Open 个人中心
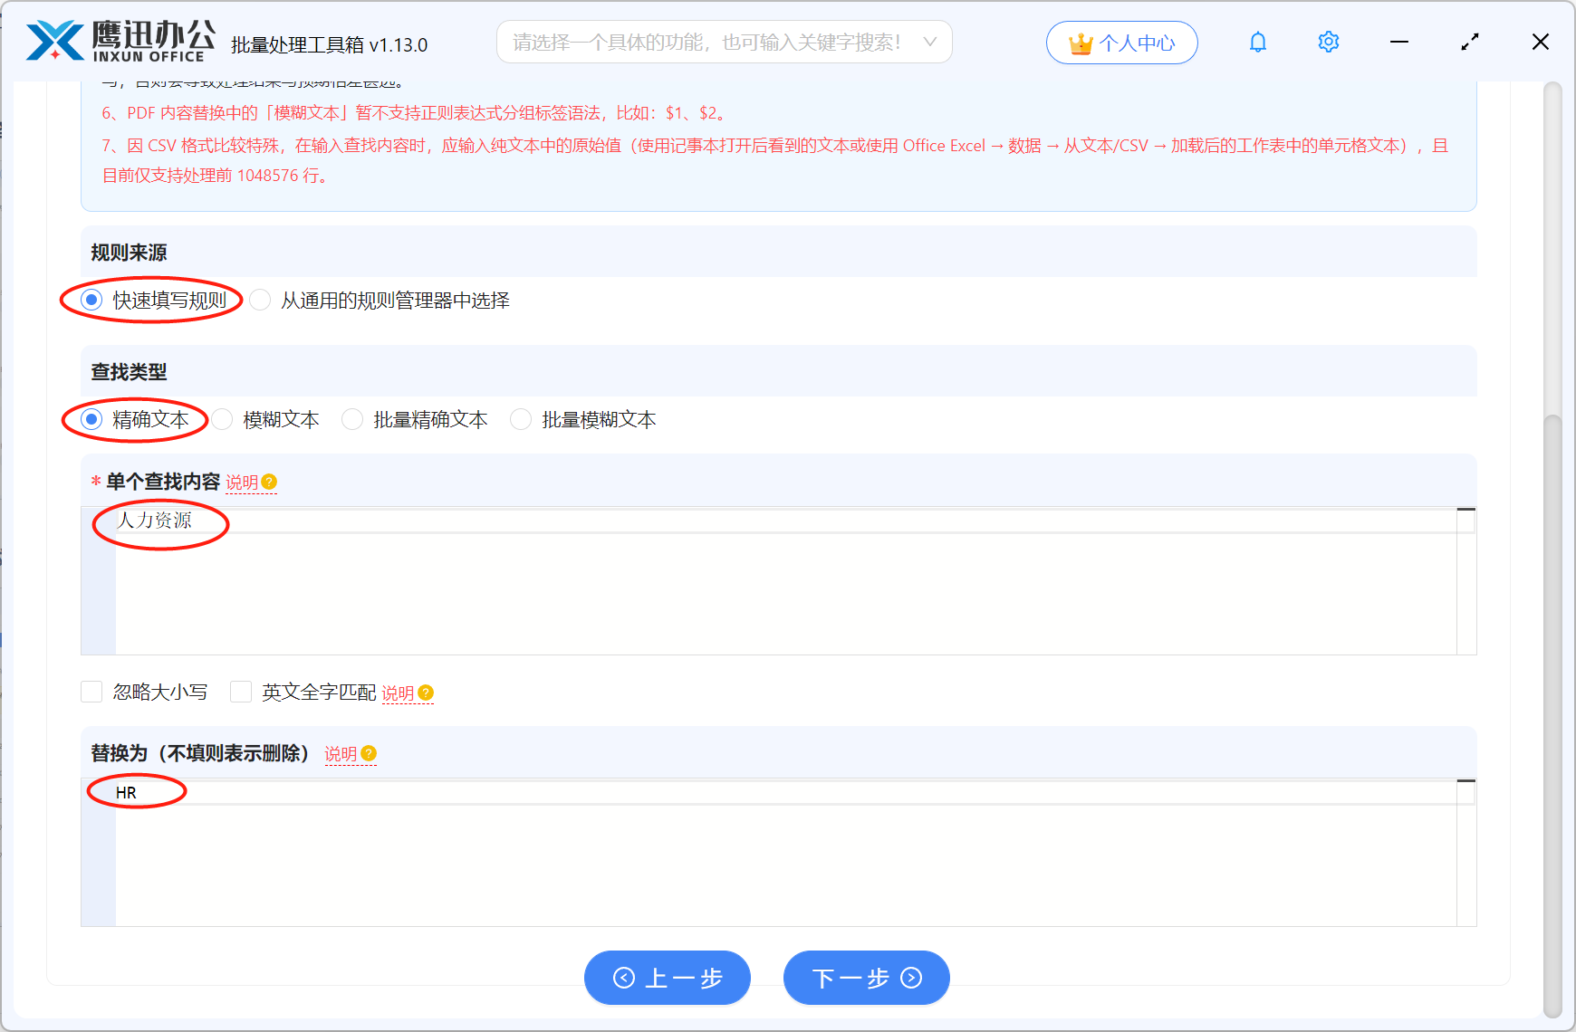Screen dimensions: 1576x1032 click(x=1122, y=42)
